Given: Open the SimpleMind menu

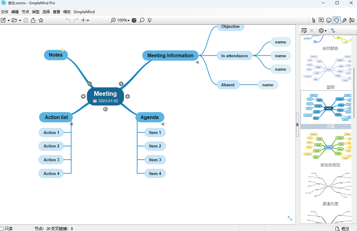Looking at the screenshot, I should click(84, 12).
